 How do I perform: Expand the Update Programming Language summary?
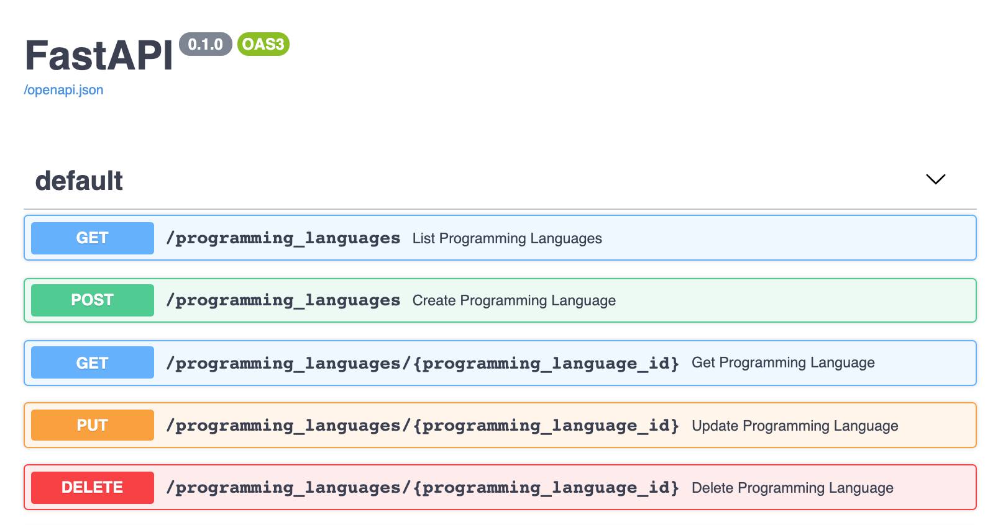point(795,426)
